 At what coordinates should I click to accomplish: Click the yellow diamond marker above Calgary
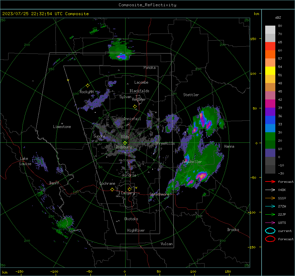click(129, 189)
